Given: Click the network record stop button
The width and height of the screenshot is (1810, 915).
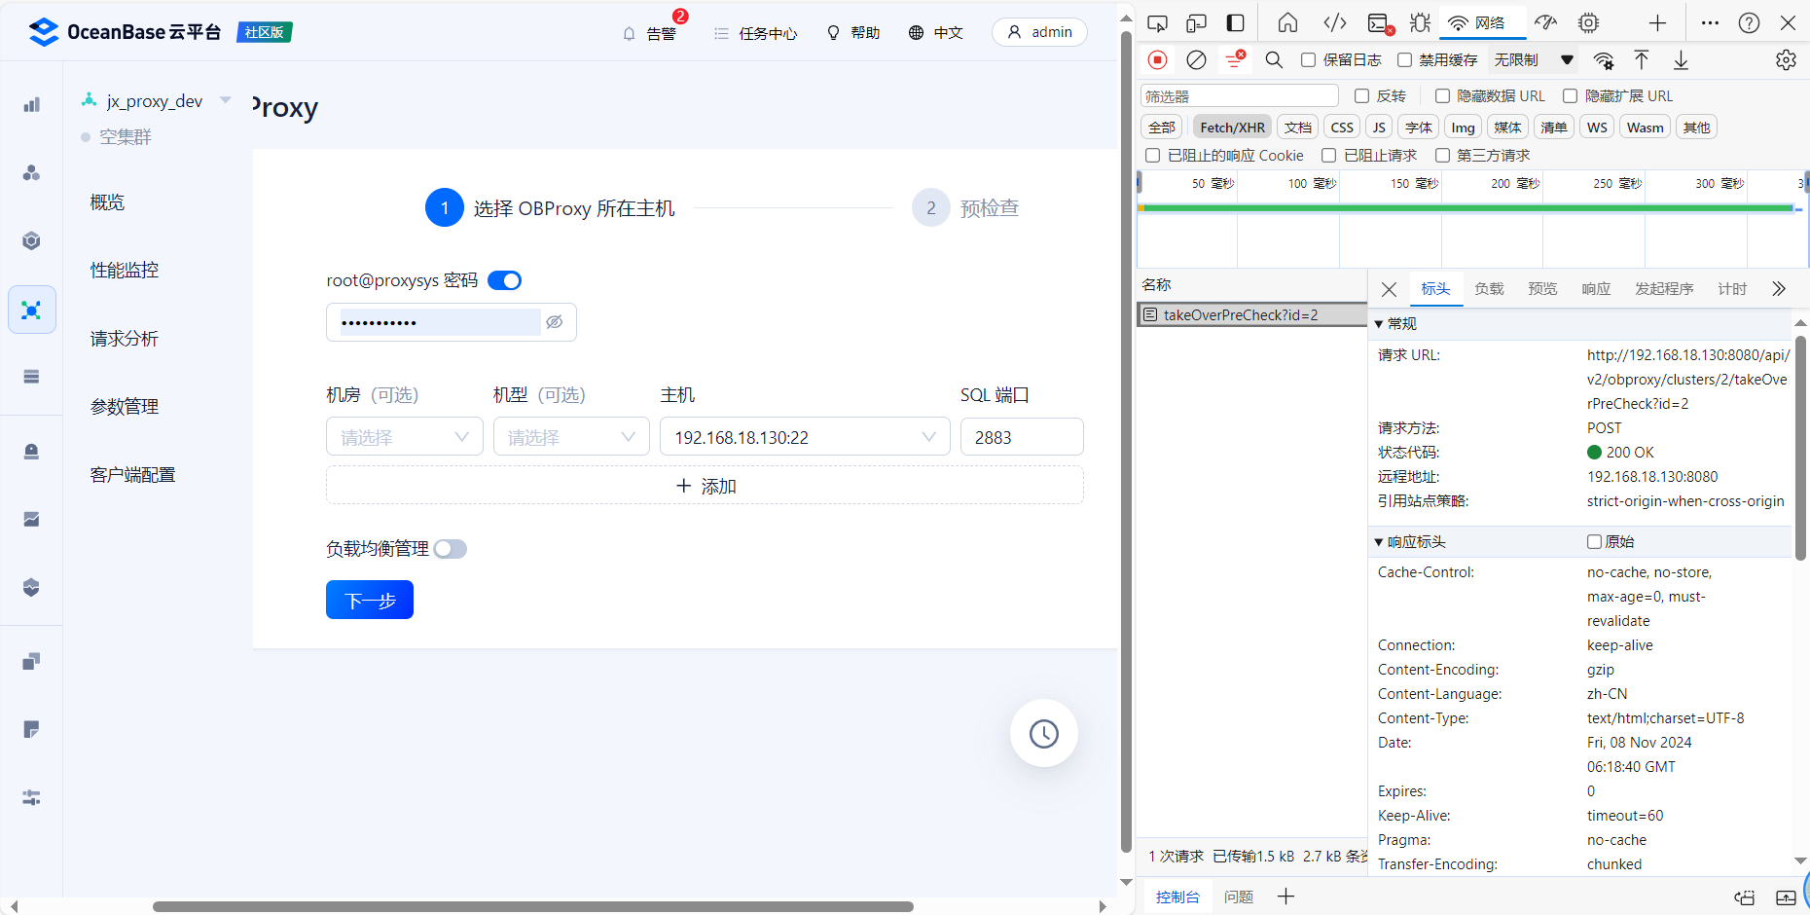Looking at the screenshot, I should (1157, 60).
